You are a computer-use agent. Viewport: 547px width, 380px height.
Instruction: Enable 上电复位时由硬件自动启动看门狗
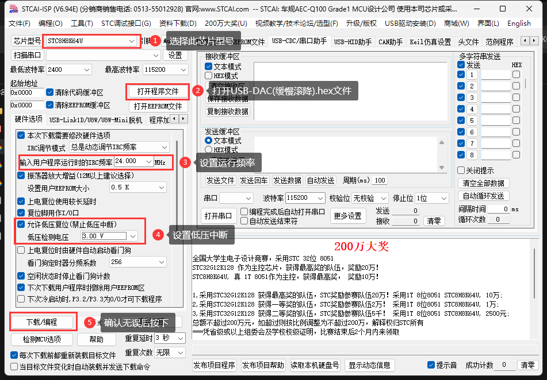[21, 250]
